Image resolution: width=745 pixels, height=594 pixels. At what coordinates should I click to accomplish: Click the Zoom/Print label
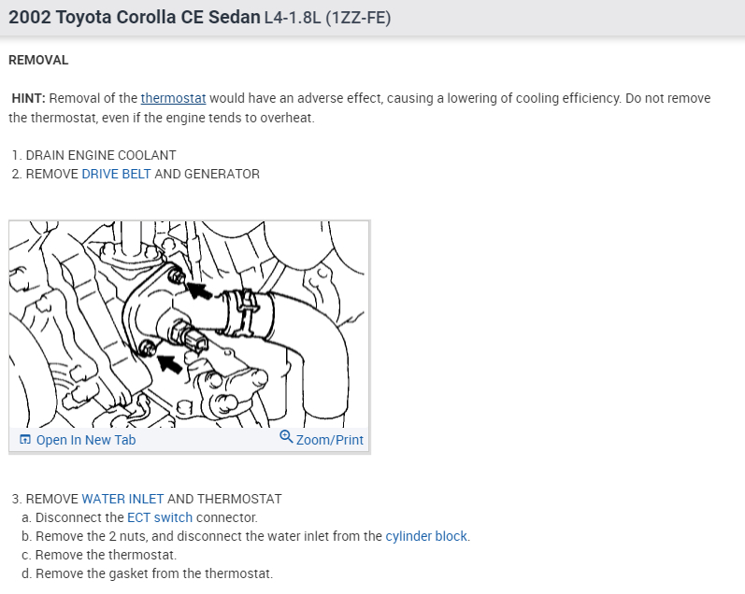pos(330,440)
